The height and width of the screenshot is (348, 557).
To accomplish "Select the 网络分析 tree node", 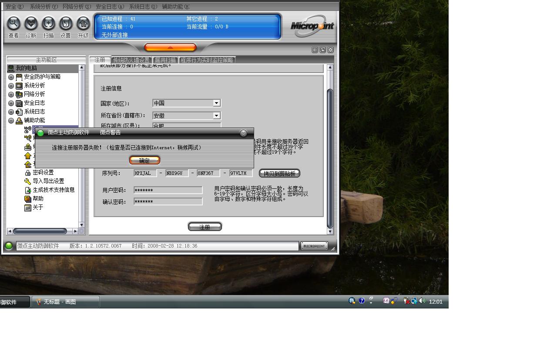I will pyautogui.click(x=34, y=94).
